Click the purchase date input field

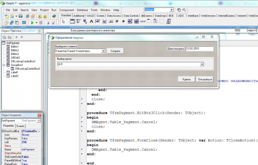point(200,49)
